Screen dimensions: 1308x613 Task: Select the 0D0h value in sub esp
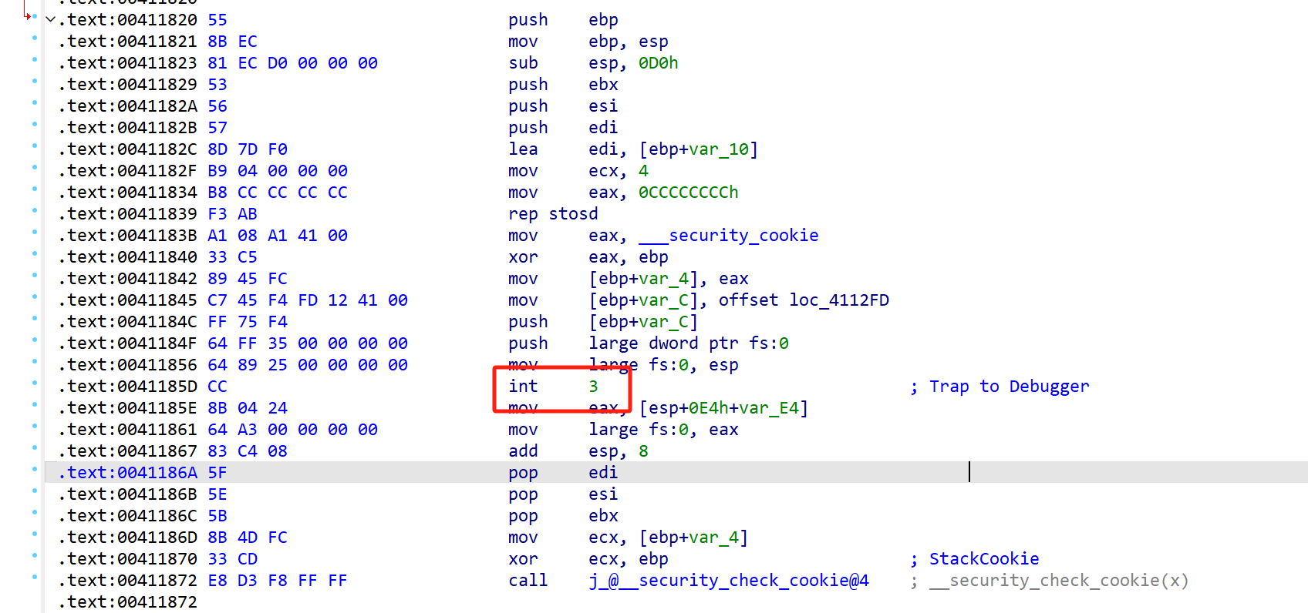coord(658,63)
